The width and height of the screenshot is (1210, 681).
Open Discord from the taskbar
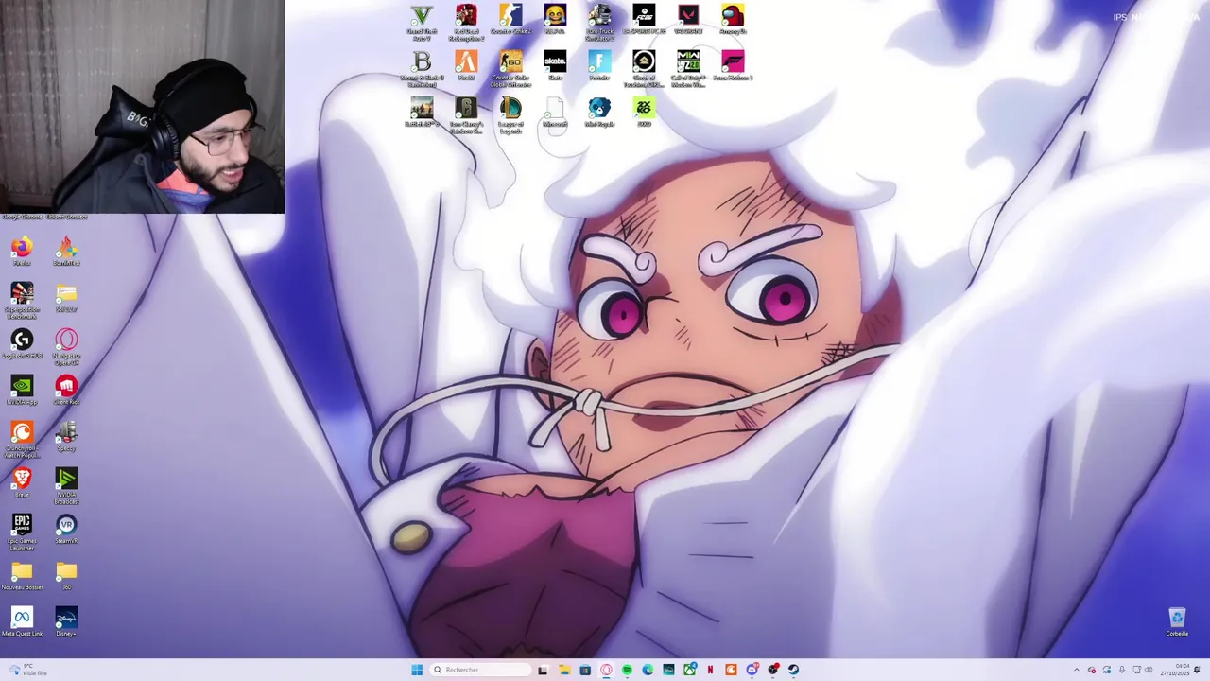752,670
